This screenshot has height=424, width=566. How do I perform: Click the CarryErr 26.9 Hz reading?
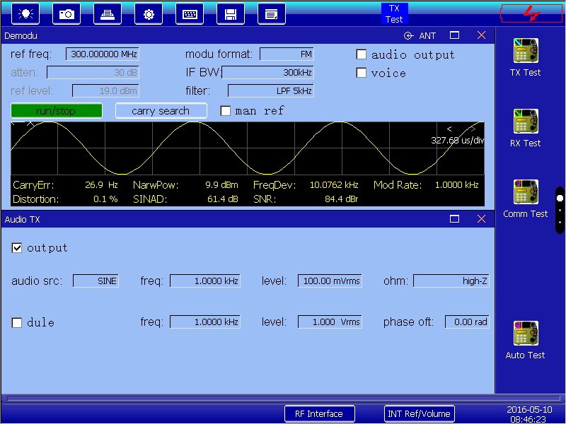(x=65, y=185)
